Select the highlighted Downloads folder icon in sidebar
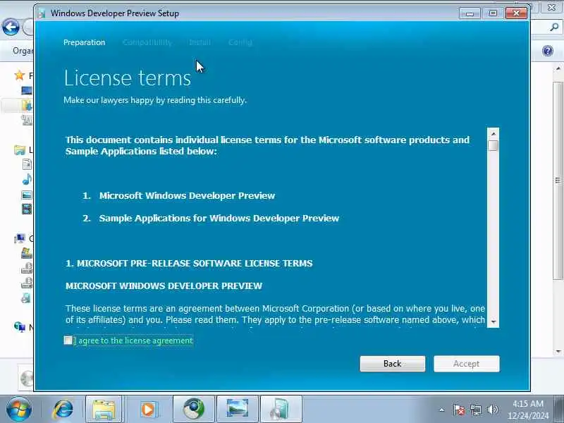Screen dimensions: 564x423 (x=27, y=105)
